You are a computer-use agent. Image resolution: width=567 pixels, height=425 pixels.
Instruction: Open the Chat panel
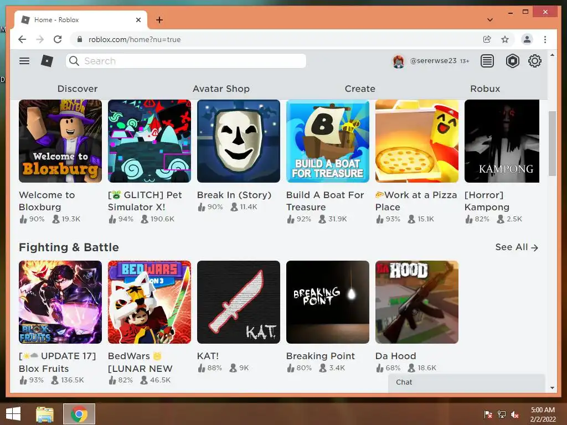tap(466, 382)
